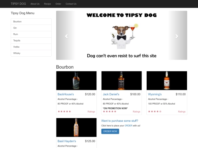
Task: Open the Wyoming's product link
Action: click(x=155, y=94)
